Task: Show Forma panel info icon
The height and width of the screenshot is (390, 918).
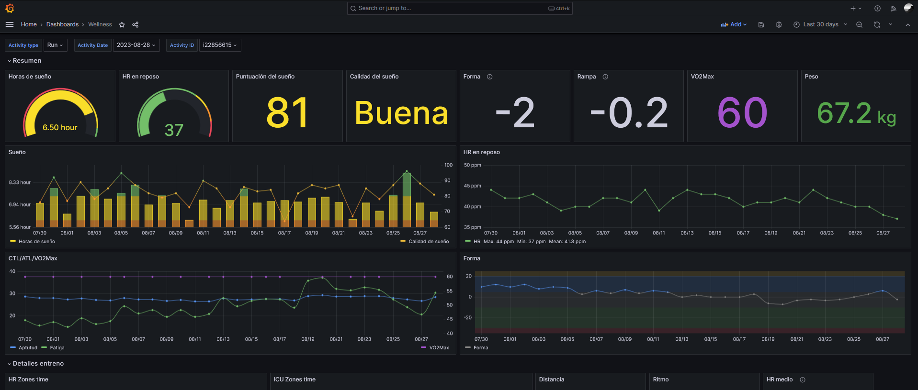Action: (489, 77)
